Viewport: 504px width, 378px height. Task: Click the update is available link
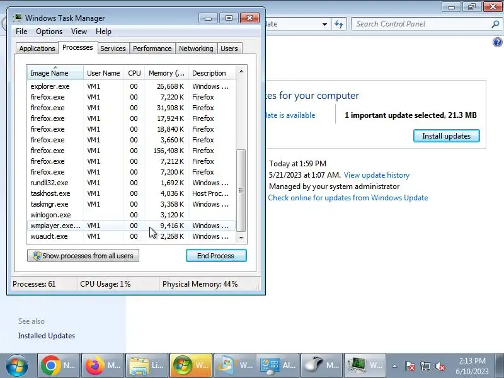(x=290, y=115)
